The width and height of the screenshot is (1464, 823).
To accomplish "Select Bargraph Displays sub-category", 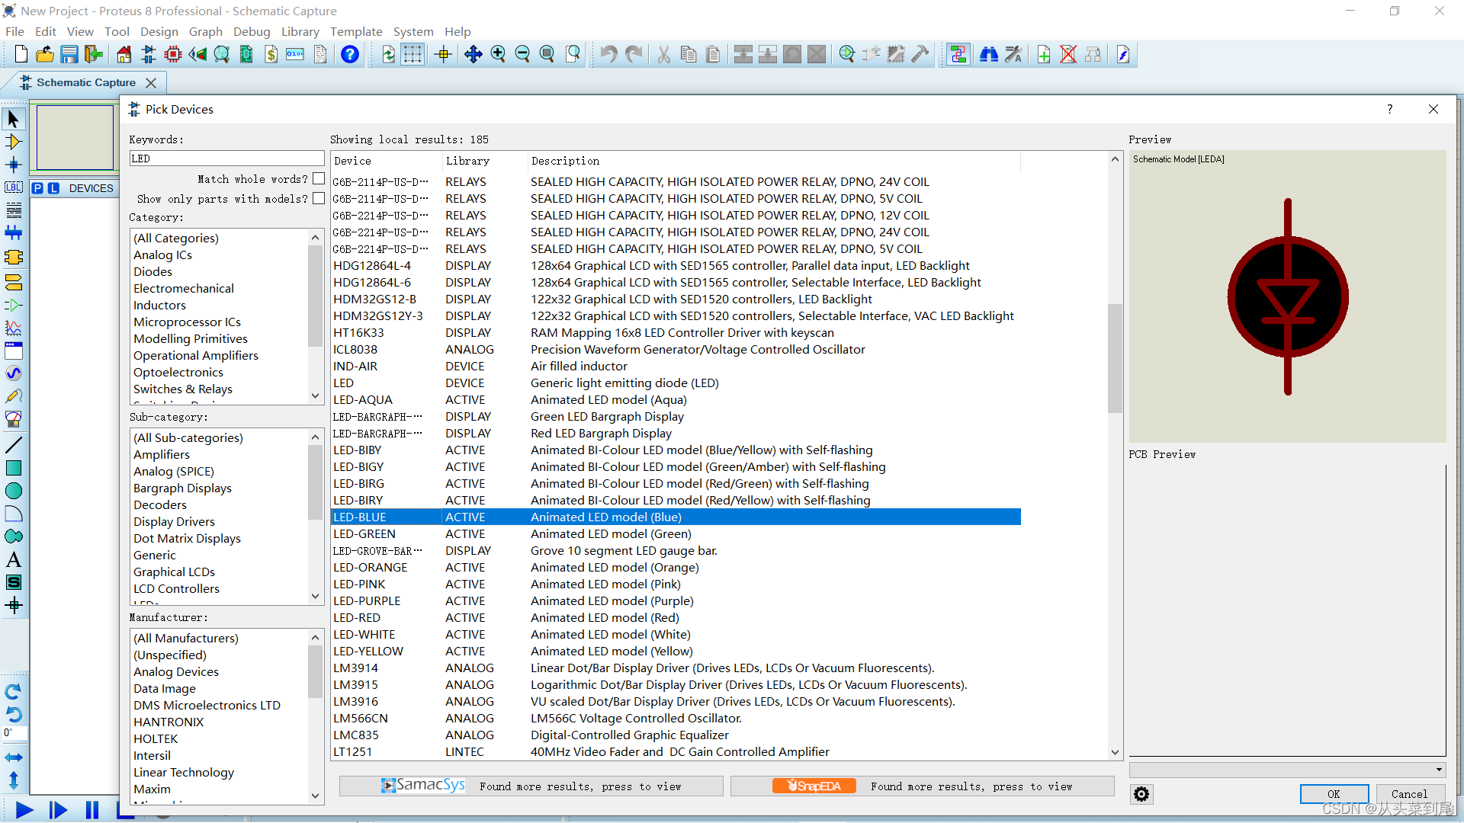I will pos(182,488).
